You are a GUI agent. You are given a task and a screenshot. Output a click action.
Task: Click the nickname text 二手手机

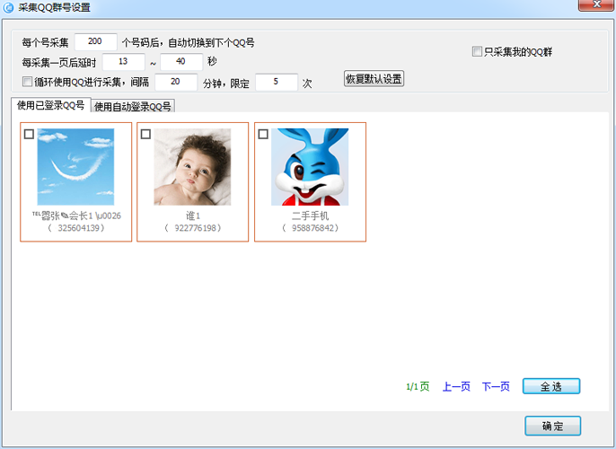click(x=311, y=216)
